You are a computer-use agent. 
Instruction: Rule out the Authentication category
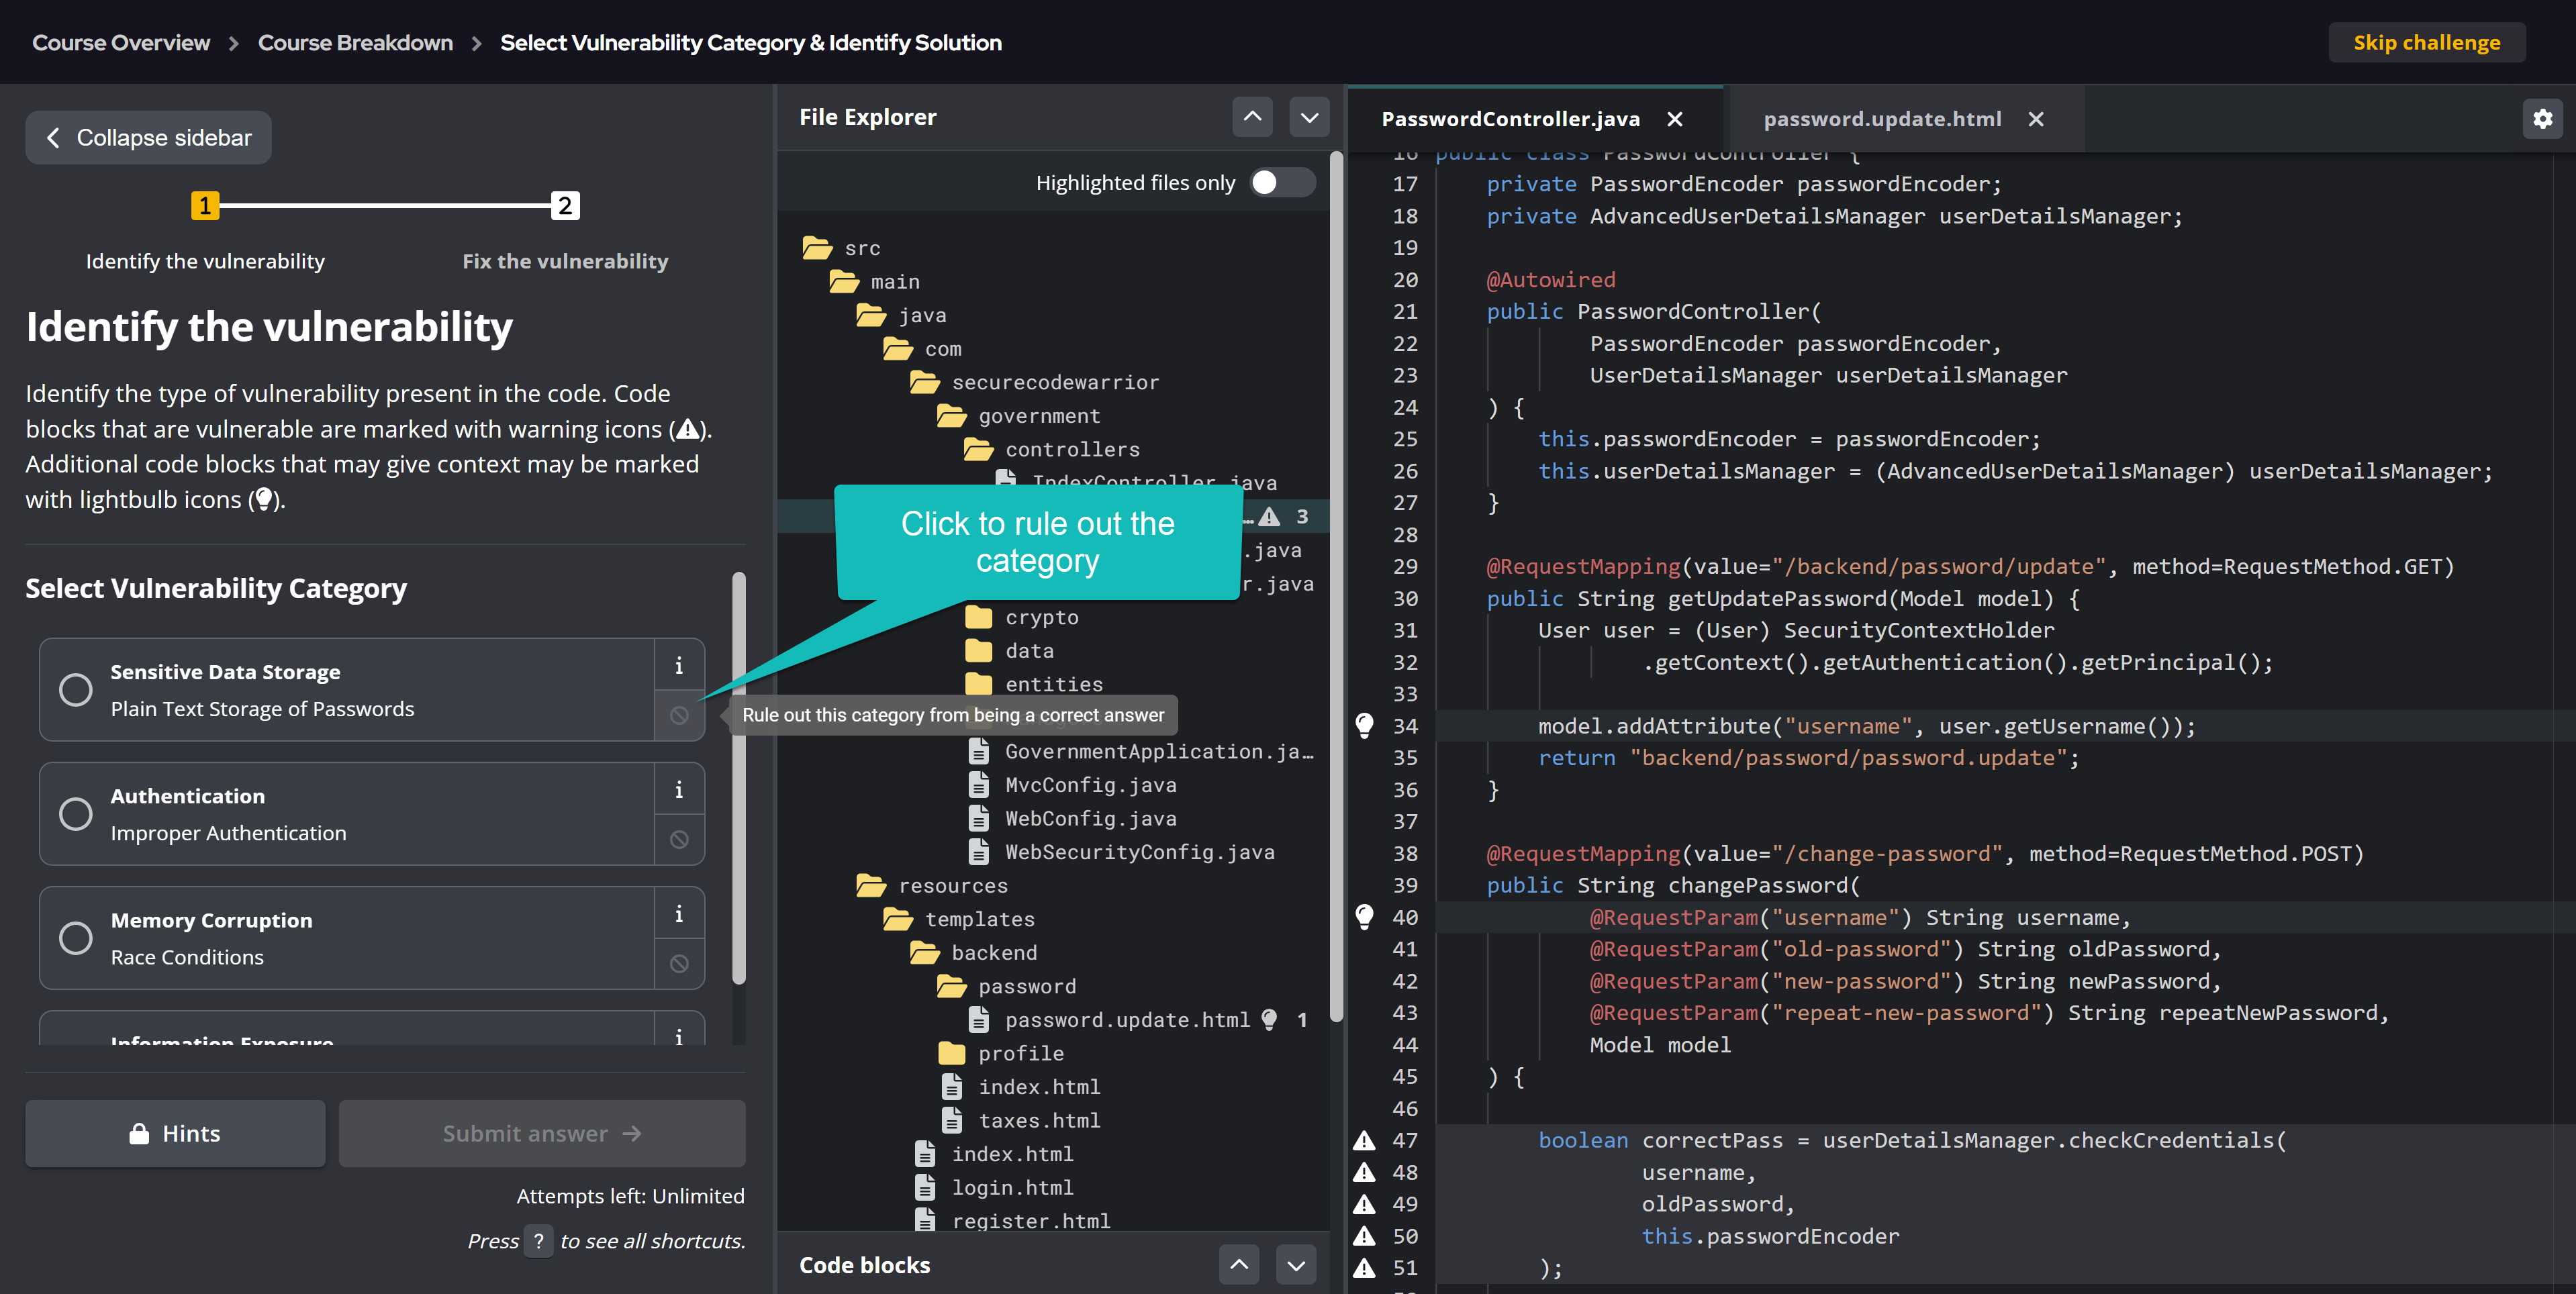(679, 839)
